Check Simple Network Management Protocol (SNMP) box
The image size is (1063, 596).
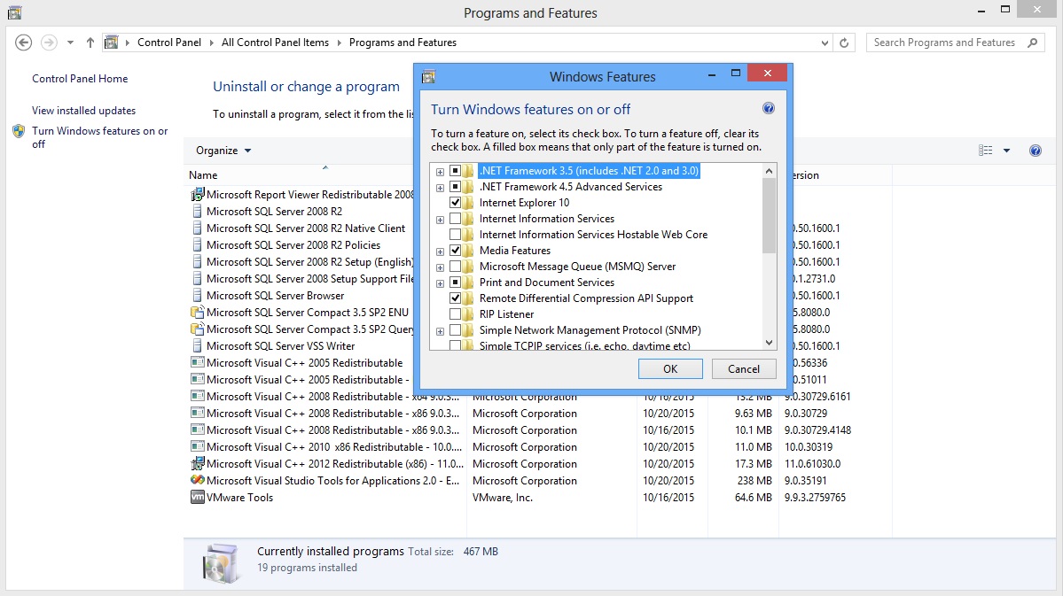[456, 329]
